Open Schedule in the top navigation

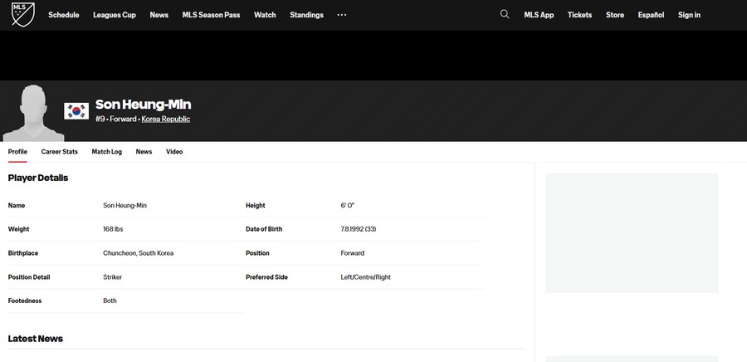coord(63,15)
